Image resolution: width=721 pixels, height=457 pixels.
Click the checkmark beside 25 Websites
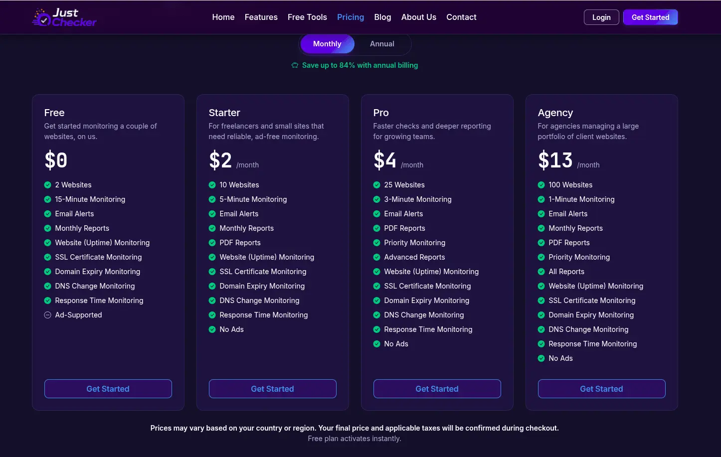(377, 185)
